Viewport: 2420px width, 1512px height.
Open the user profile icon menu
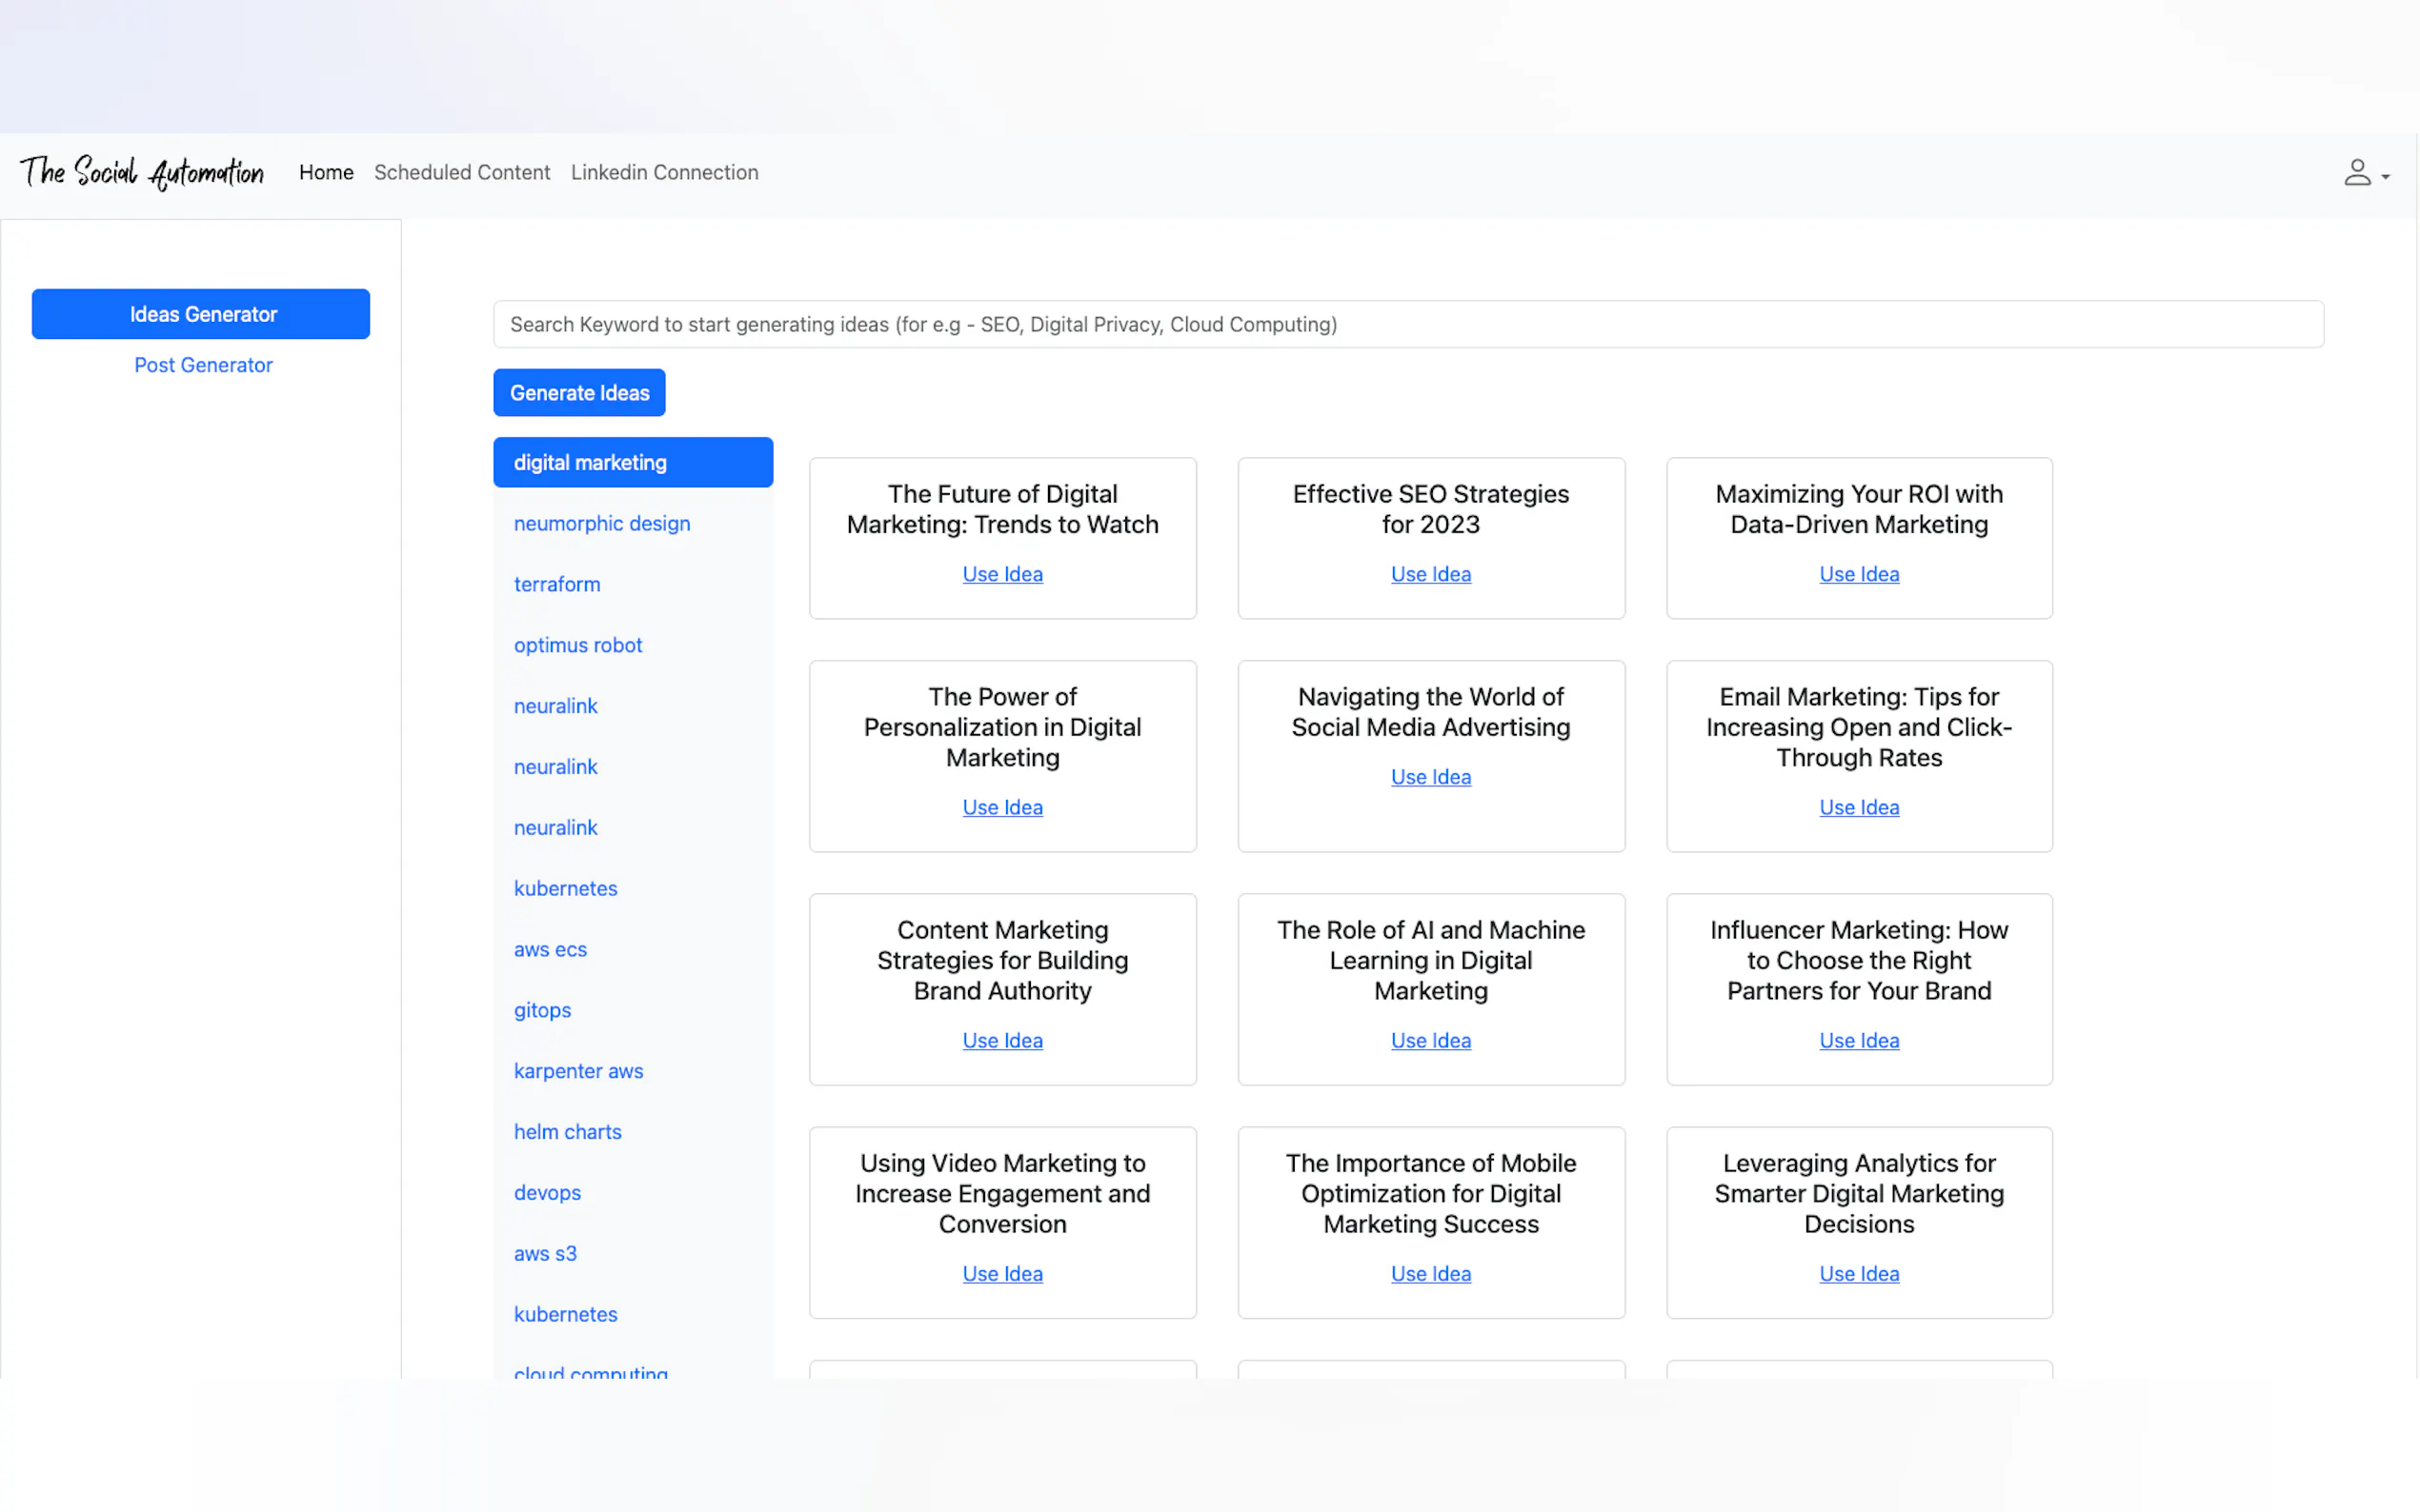click(x=2356, y=173)
